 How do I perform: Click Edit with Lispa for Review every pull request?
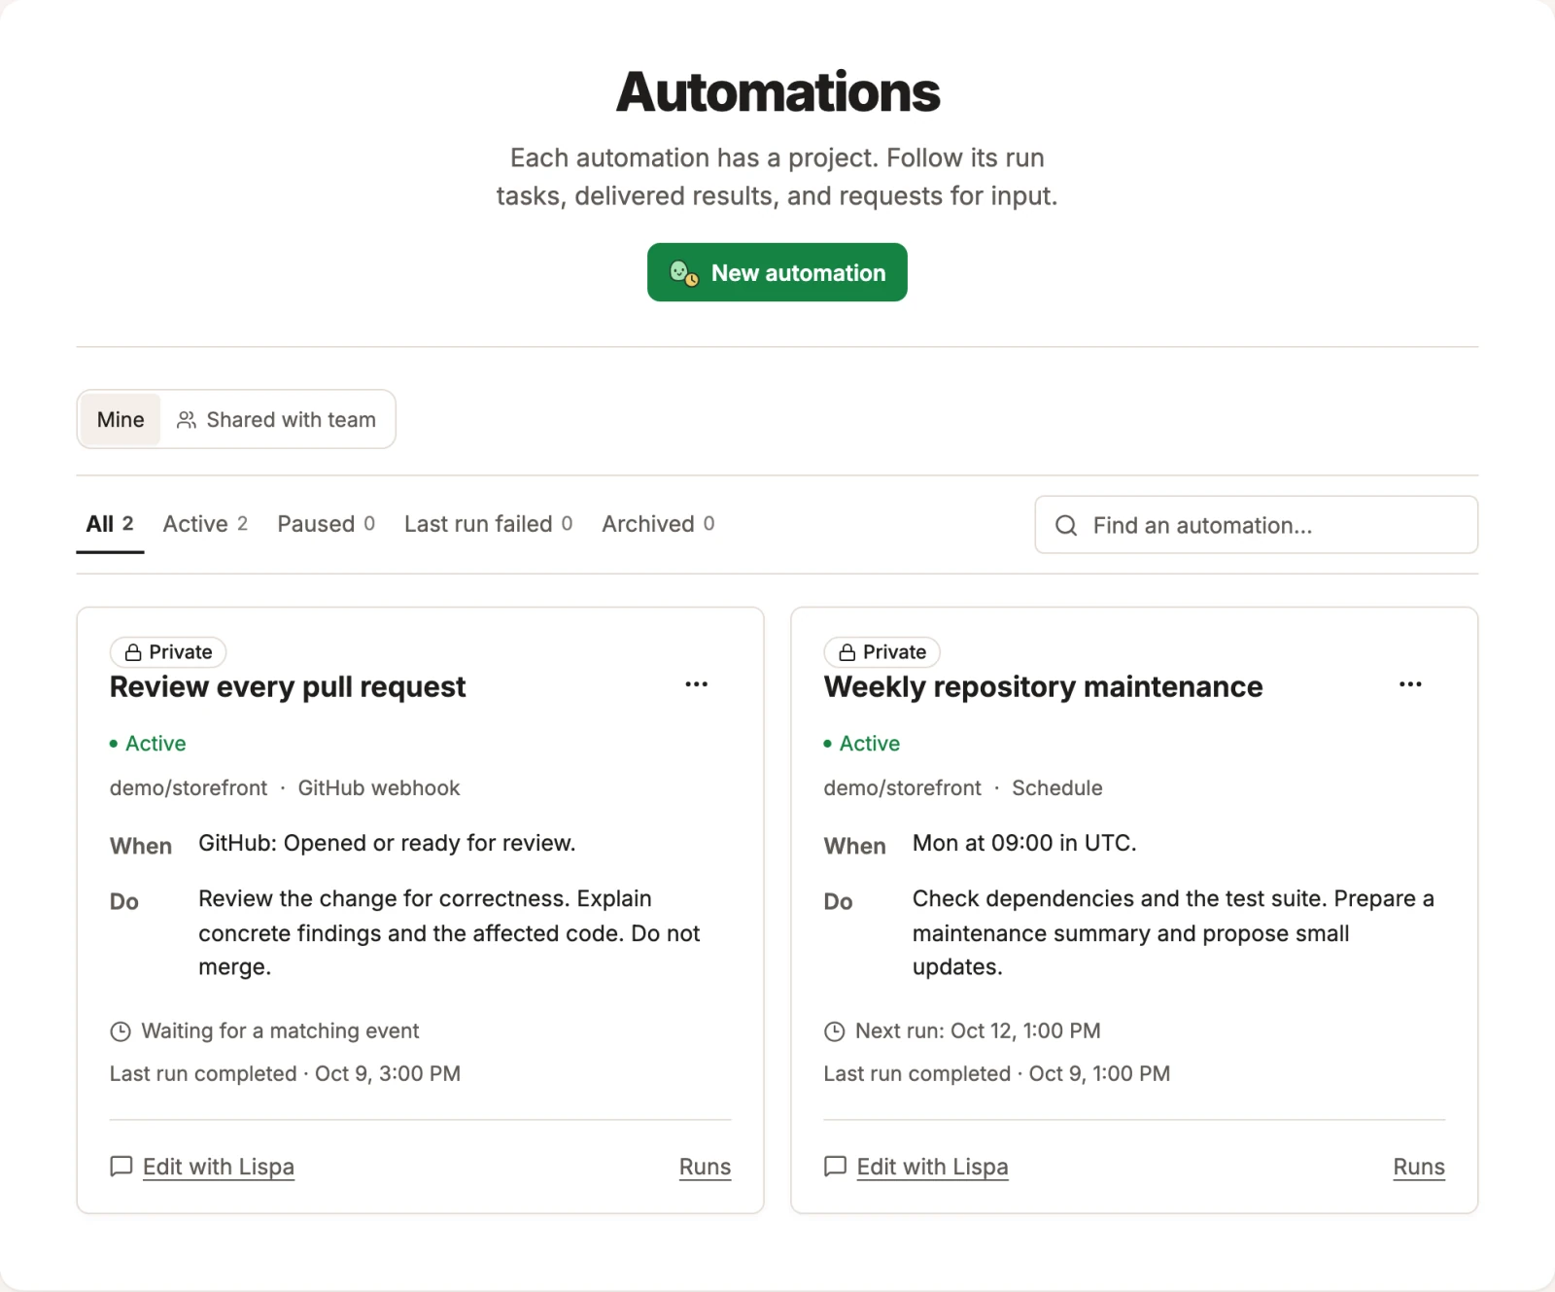tap(219, 1167)
